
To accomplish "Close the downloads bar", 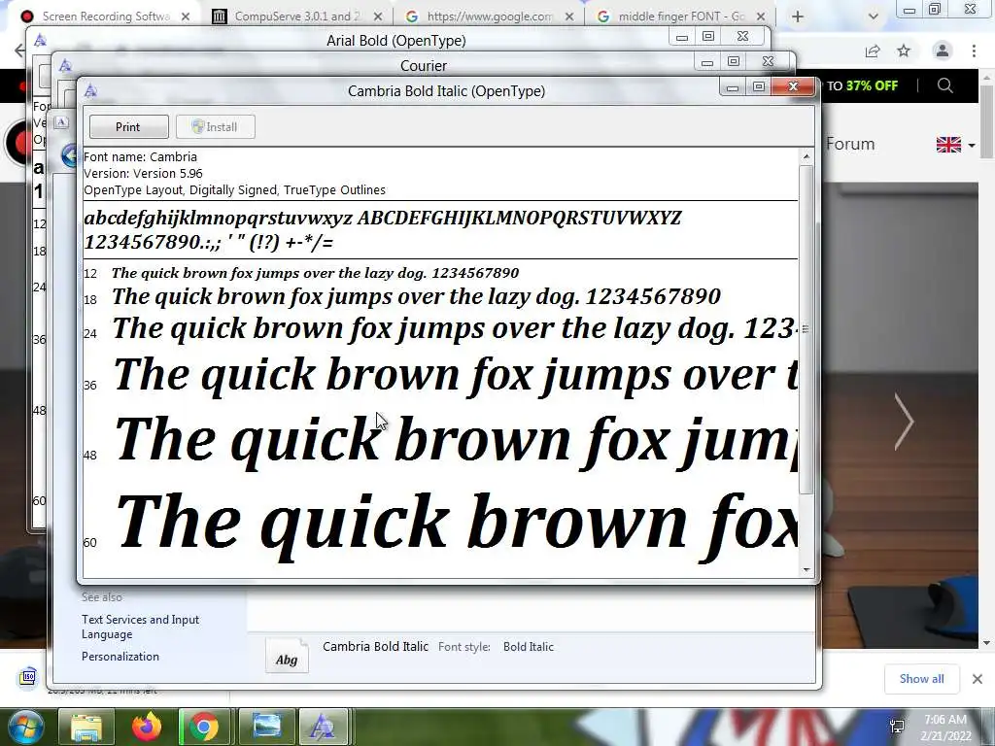I will 978,679.
